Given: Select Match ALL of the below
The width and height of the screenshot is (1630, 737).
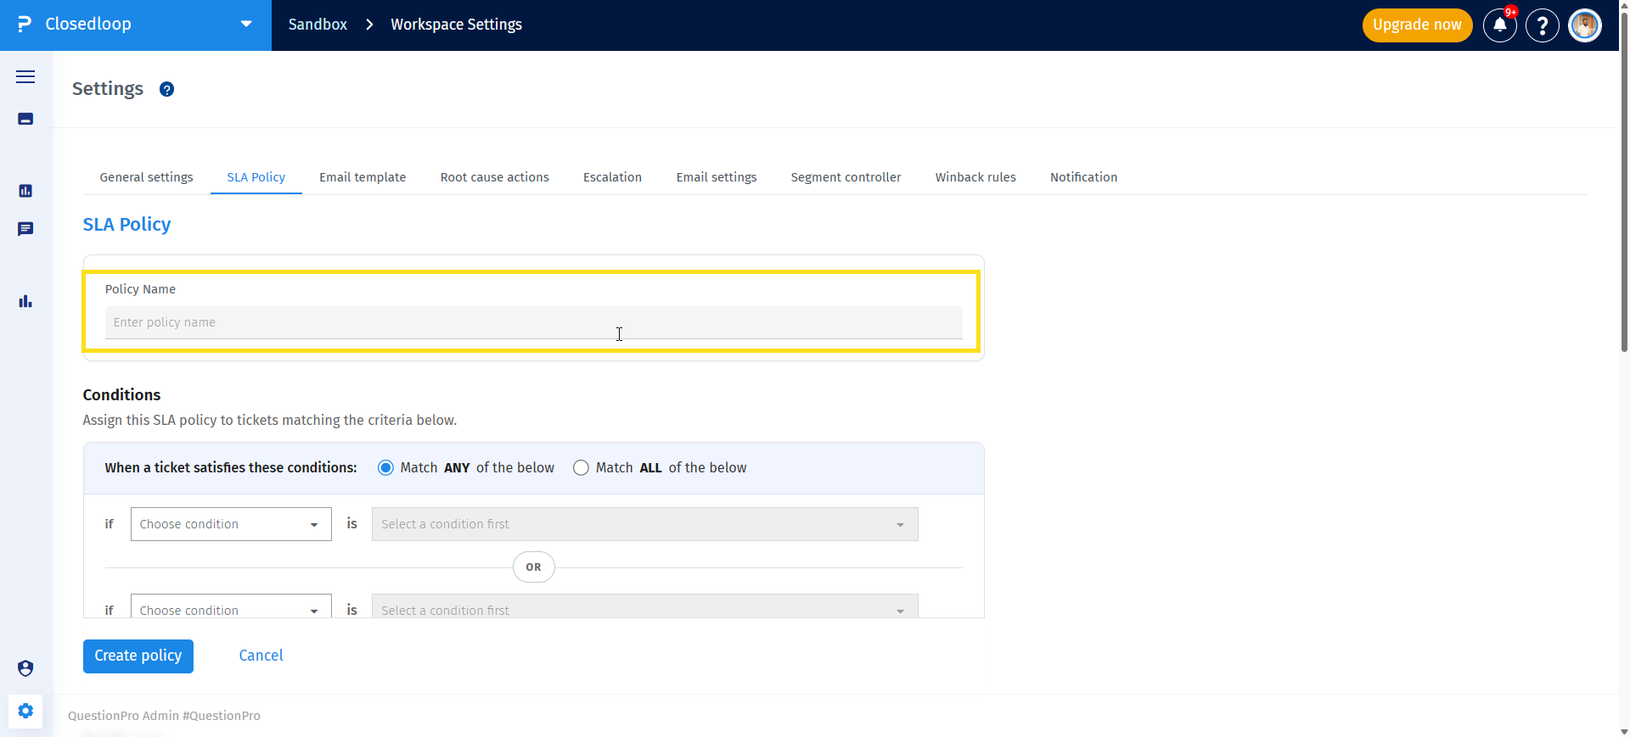Looking at the screenshot, I should 581,468.
